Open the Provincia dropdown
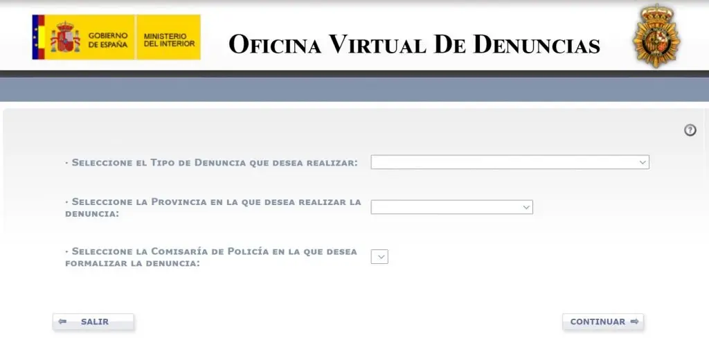 451,207
